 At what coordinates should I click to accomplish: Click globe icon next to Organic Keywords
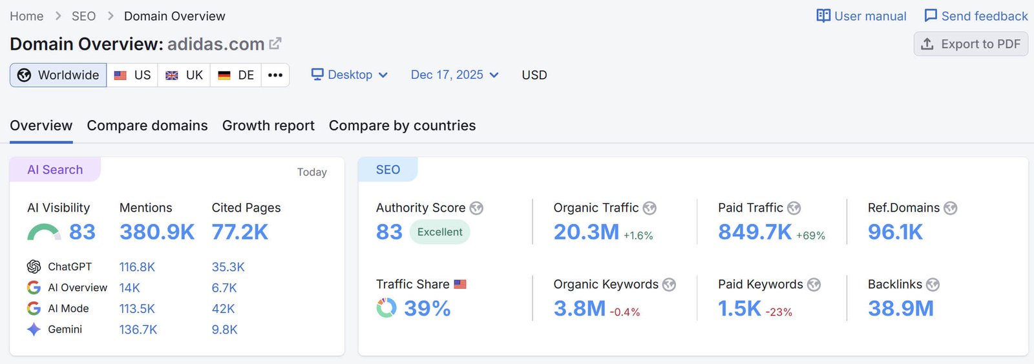[x=670, y=285]
